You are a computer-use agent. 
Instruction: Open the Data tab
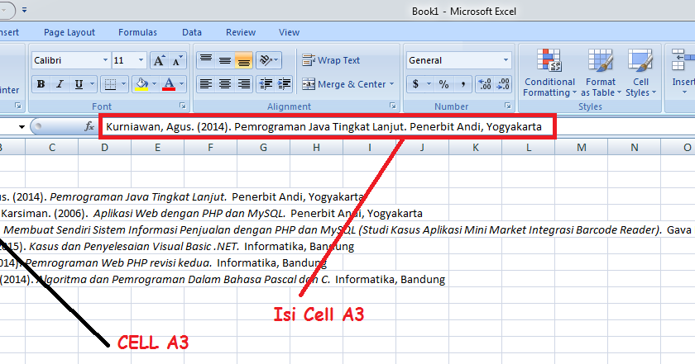(192, 32)
